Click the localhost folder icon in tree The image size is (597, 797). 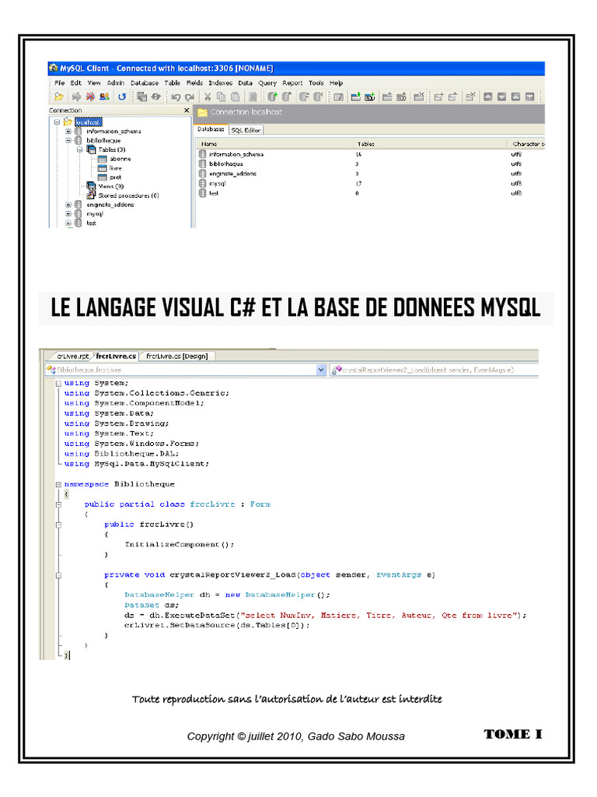(x=68, y=122)
